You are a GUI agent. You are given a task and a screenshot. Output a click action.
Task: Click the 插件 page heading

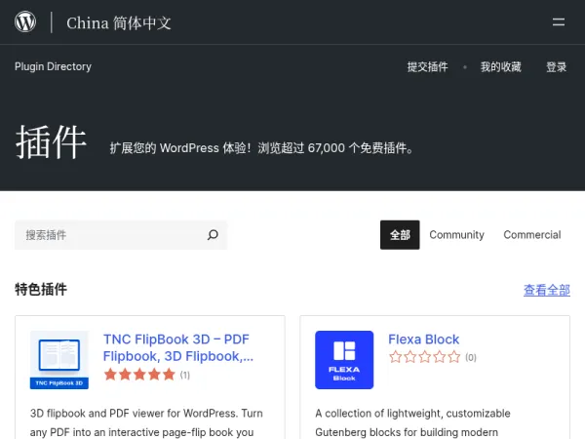pyautogui.click(x=51, y=142)
